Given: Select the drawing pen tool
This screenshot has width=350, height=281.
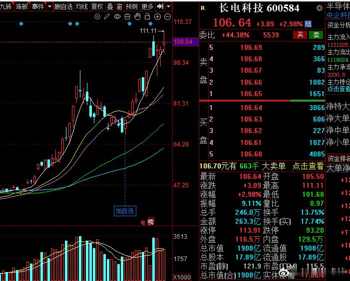Looking at the screenshot, I should pos(107,17).
